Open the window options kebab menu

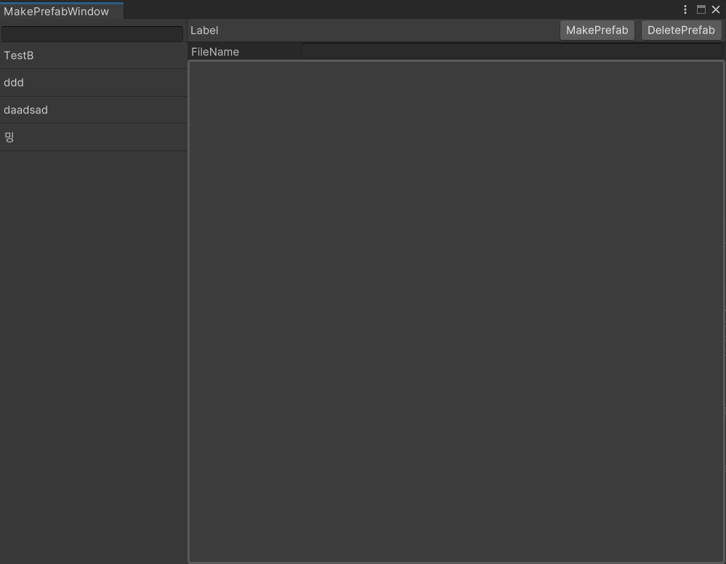685,9
